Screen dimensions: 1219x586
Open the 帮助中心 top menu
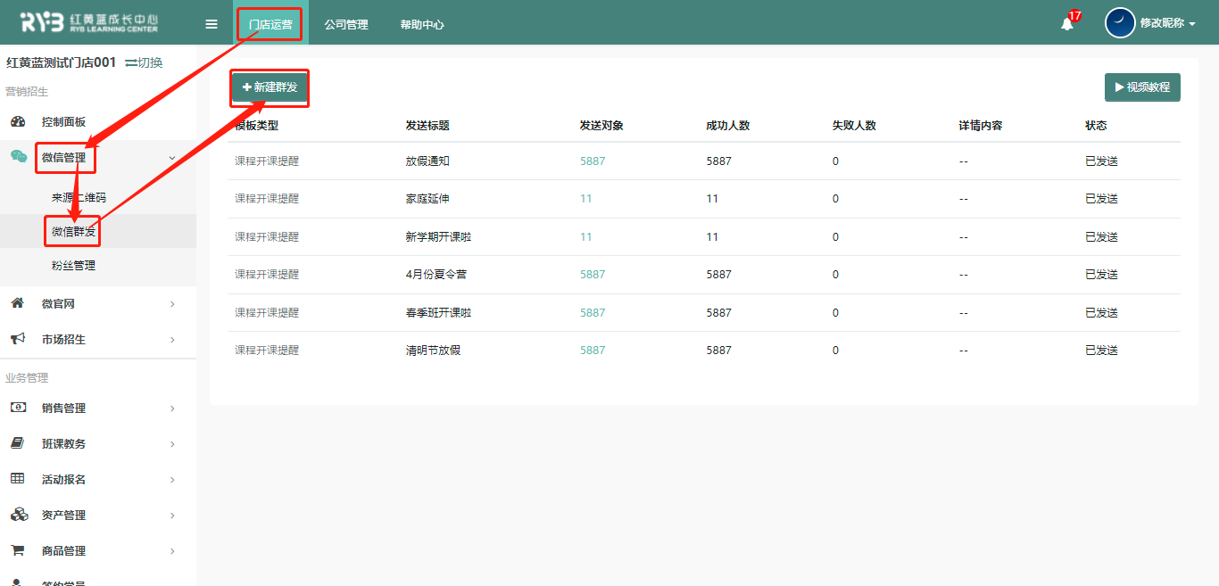pos(422,25)
